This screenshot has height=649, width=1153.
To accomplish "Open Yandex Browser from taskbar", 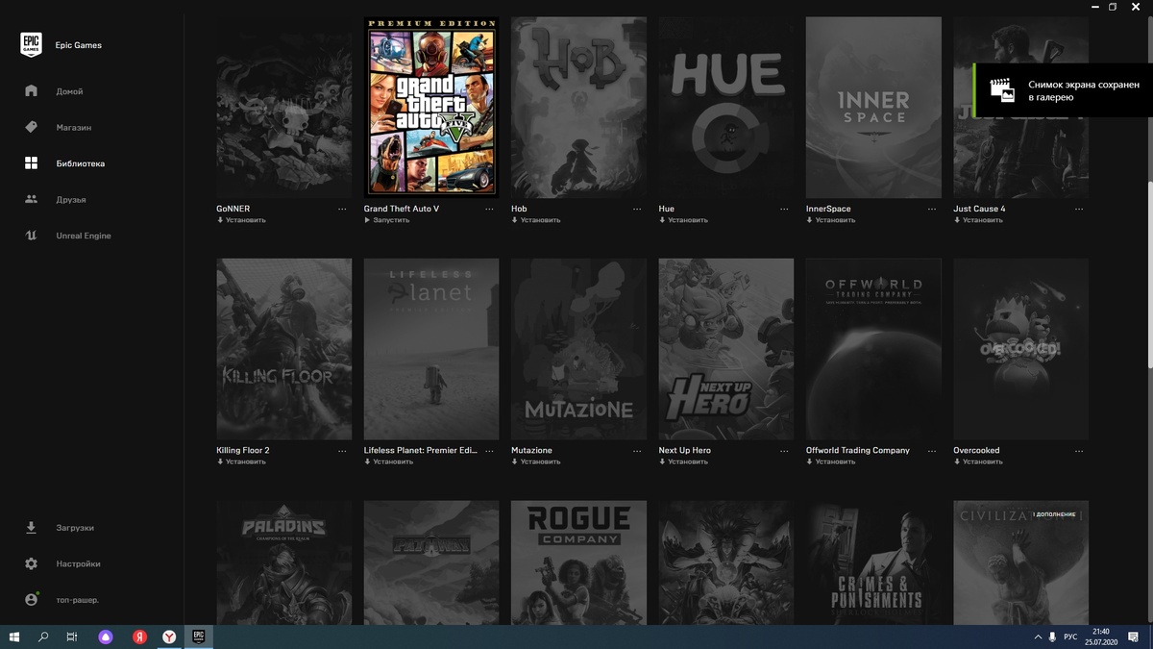I will (168, 637).
